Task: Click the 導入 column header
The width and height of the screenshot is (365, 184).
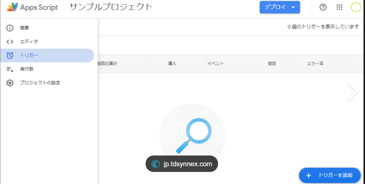Action: [172, 64]
